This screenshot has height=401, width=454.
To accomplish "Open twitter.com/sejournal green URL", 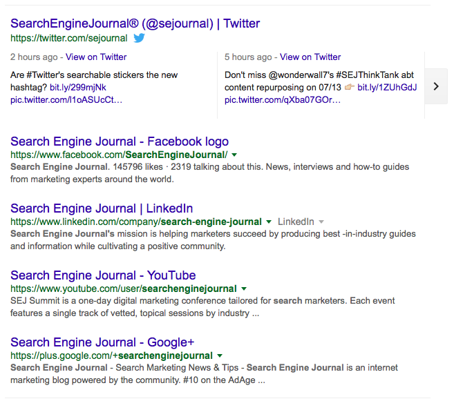I will (69, 38).
